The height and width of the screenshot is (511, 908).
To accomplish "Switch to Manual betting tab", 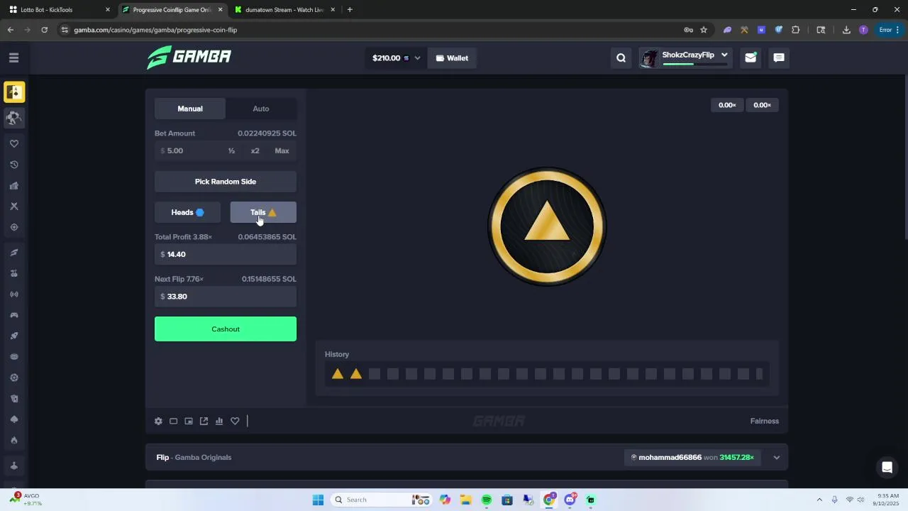I will pos(190,109).
